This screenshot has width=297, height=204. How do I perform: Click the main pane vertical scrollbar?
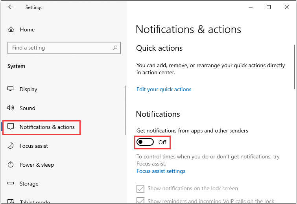point(295,66)
